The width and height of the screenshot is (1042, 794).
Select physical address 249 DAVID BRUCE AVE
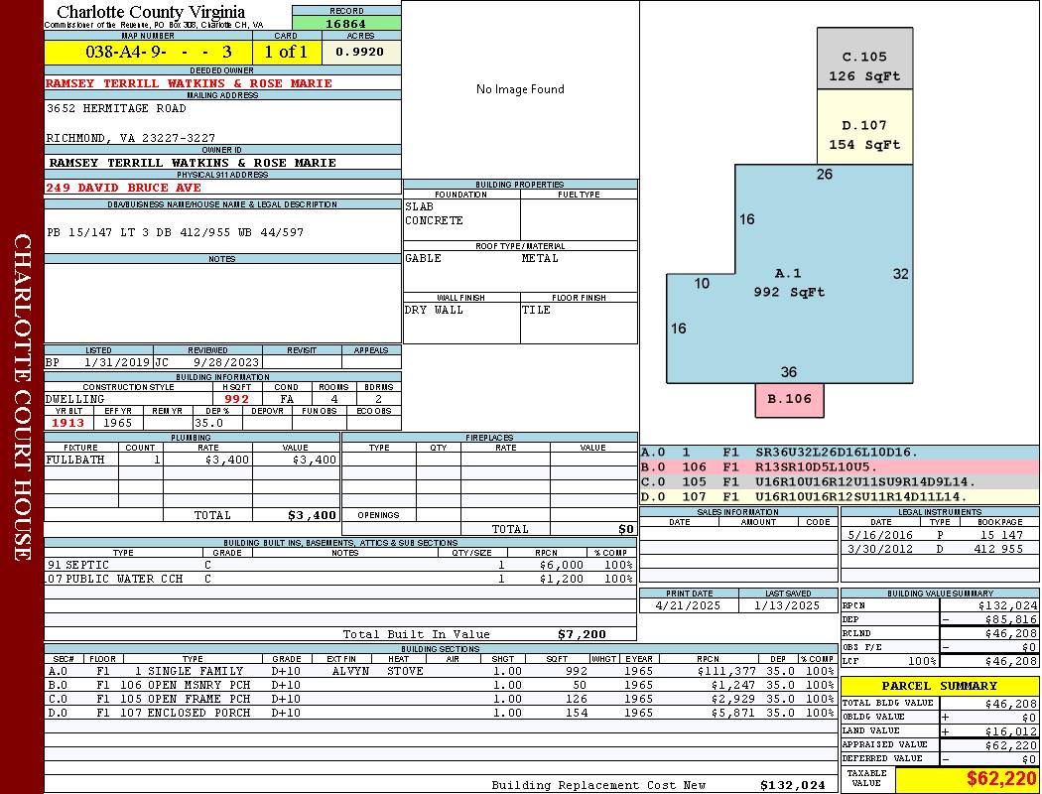coord(123,188)
